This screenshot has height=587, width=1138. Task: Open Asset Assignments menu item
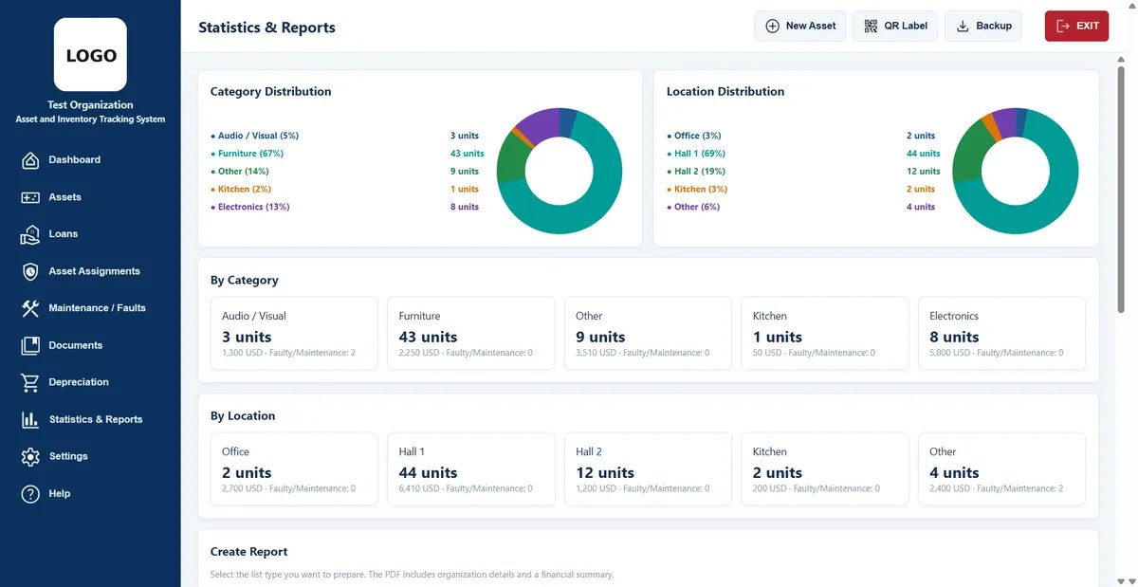(x=95, y=271)
